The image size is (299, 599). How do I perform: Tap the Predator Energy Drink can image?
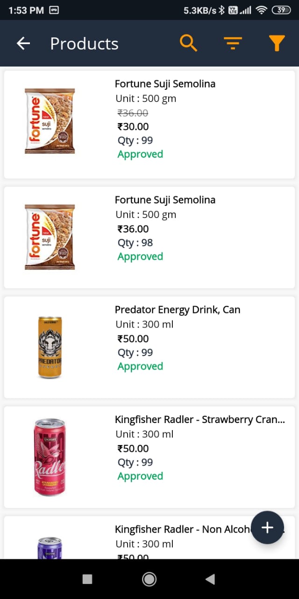(x=50, y=347)
